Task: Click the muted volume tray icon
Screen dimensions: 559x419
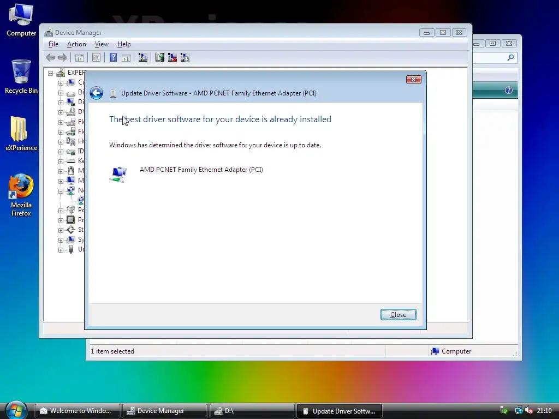Action: (528, 410)
